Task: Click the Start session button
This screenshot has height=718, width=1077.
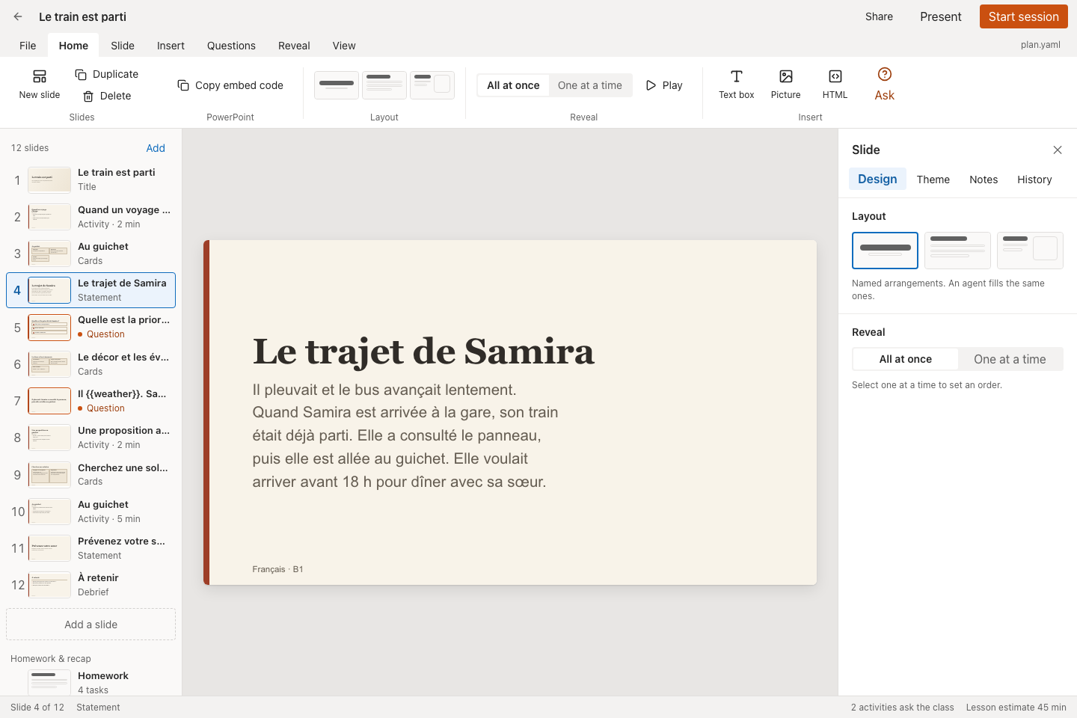Action: (1024, 16)
